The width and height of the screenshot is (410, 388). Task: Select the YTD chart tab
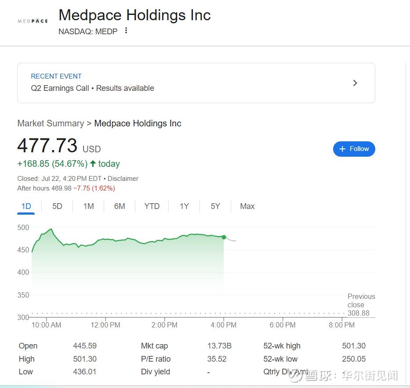click(x=152, y=206)
